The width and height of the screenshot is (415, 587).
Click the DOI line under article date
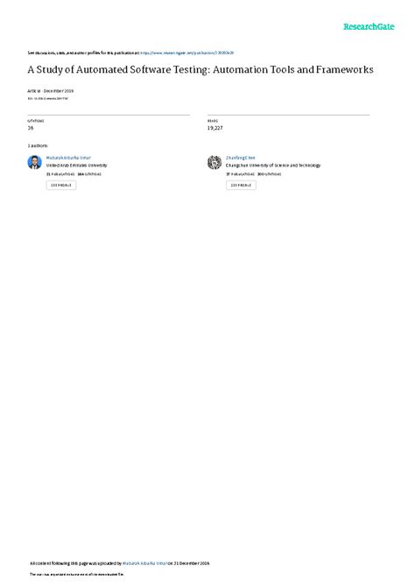point(47,98)
